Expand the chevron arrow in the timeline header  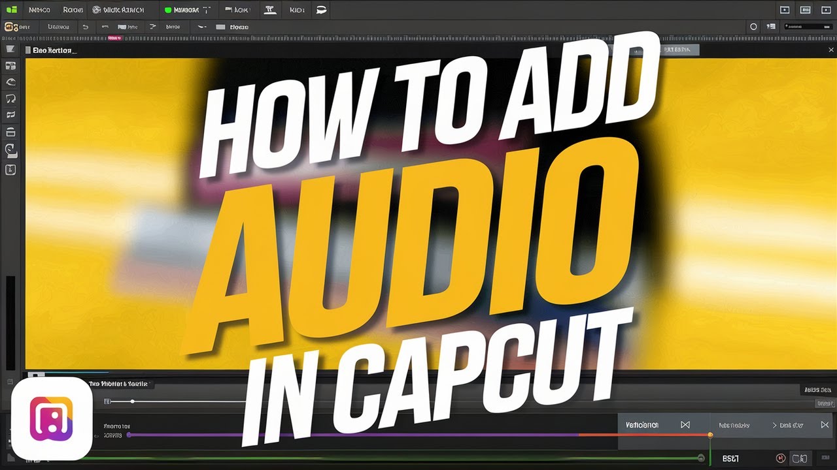click(x=775, y=425)
